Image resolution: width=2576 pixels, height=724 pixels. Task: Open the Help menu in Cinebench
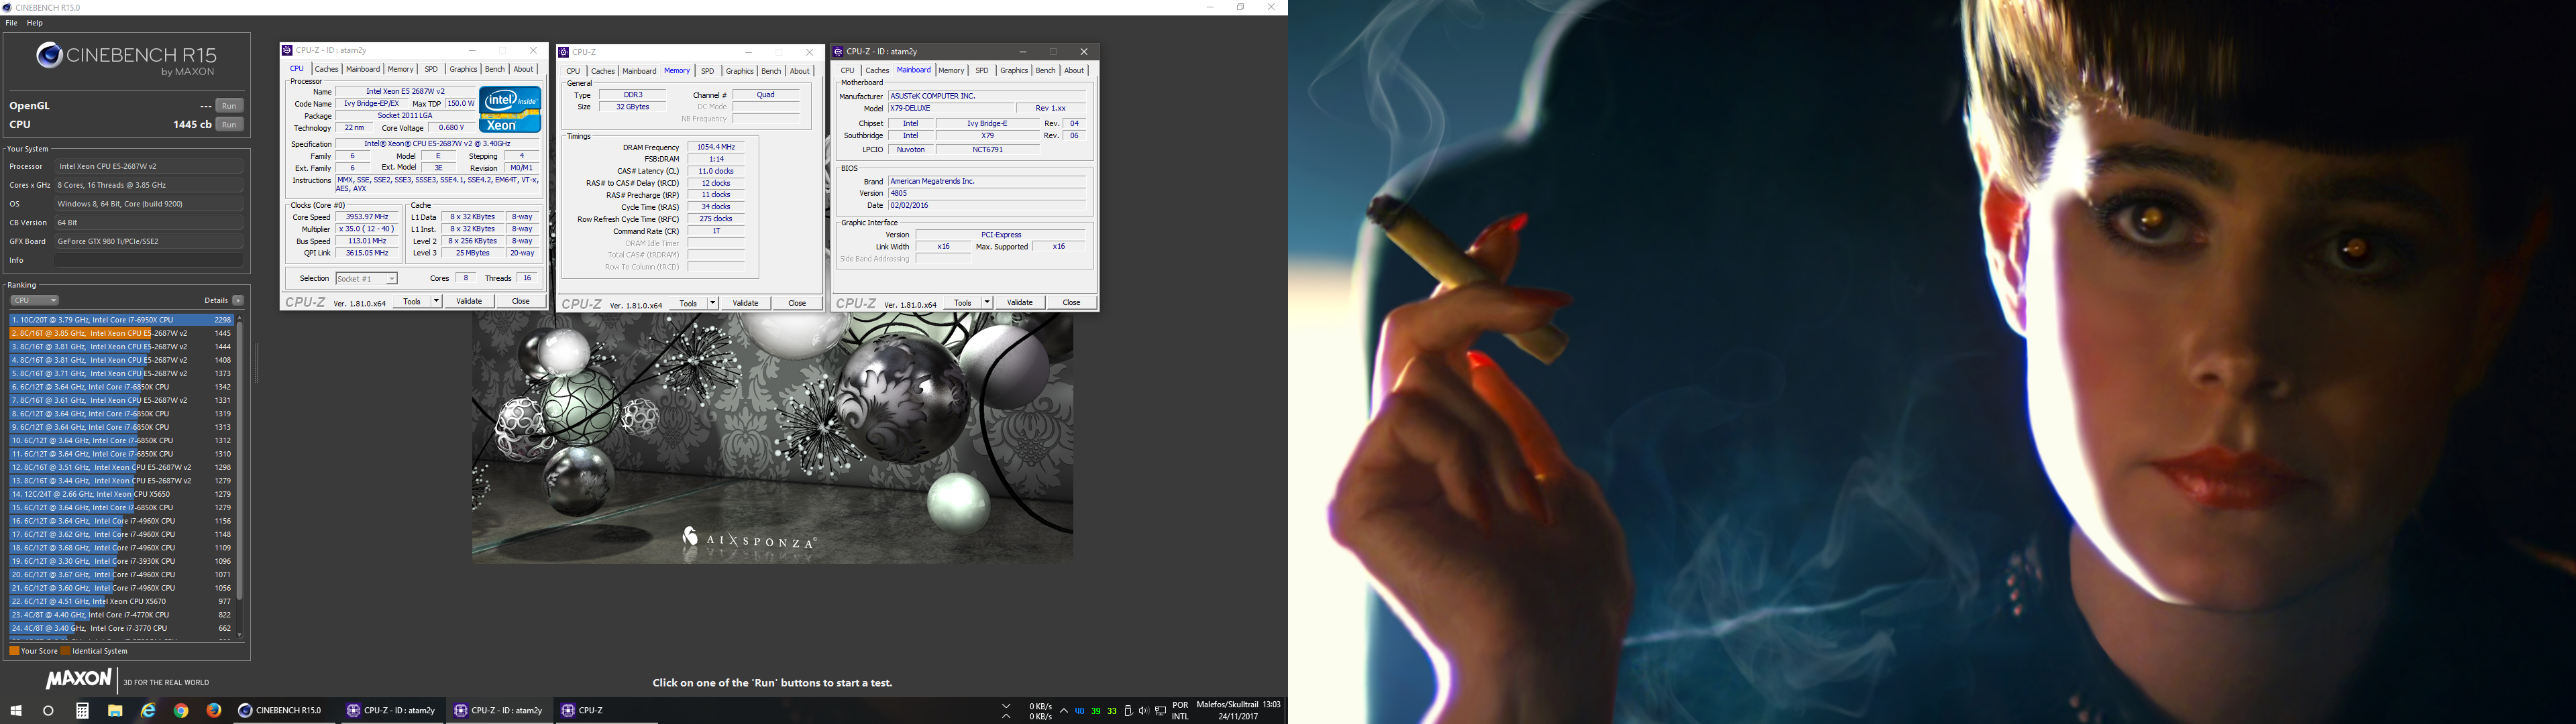tap(35, 23)
